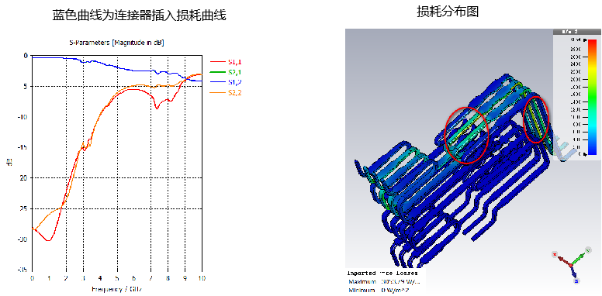Select the S2,2 legend label text
The image size is (602, 296).
tap(235, 92)
